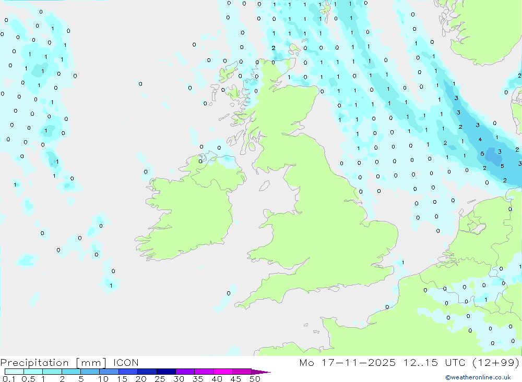
Task: Click the '0.1' legend scale label
Action: (x=9, y=379)
